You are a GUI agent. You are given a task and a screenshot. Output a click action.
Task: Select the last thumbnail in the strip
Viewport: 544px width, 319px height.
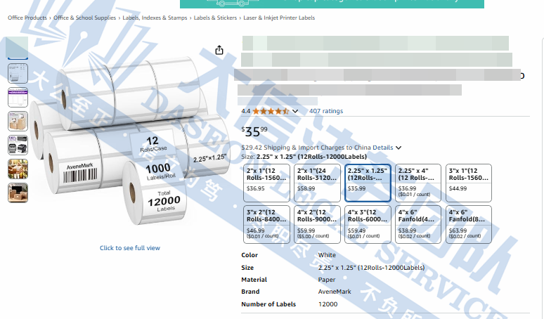17,193
